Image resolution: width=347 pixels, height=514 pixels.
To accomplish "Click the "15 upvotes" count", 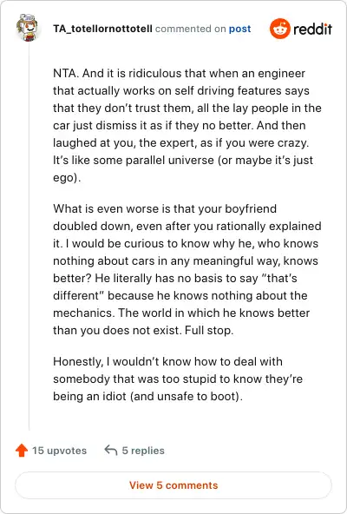I will click(x=59, y=451).
